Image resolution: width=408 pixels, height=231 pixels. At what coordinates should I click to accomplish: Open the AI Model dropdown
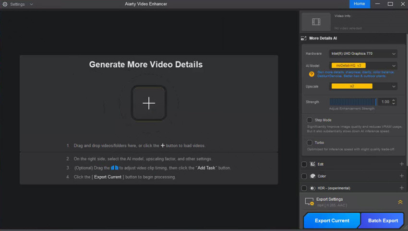click(x=363, y=66)
